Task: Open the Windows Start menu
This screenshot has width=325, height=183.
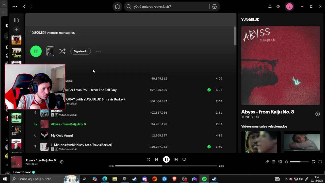Action: 5,179
